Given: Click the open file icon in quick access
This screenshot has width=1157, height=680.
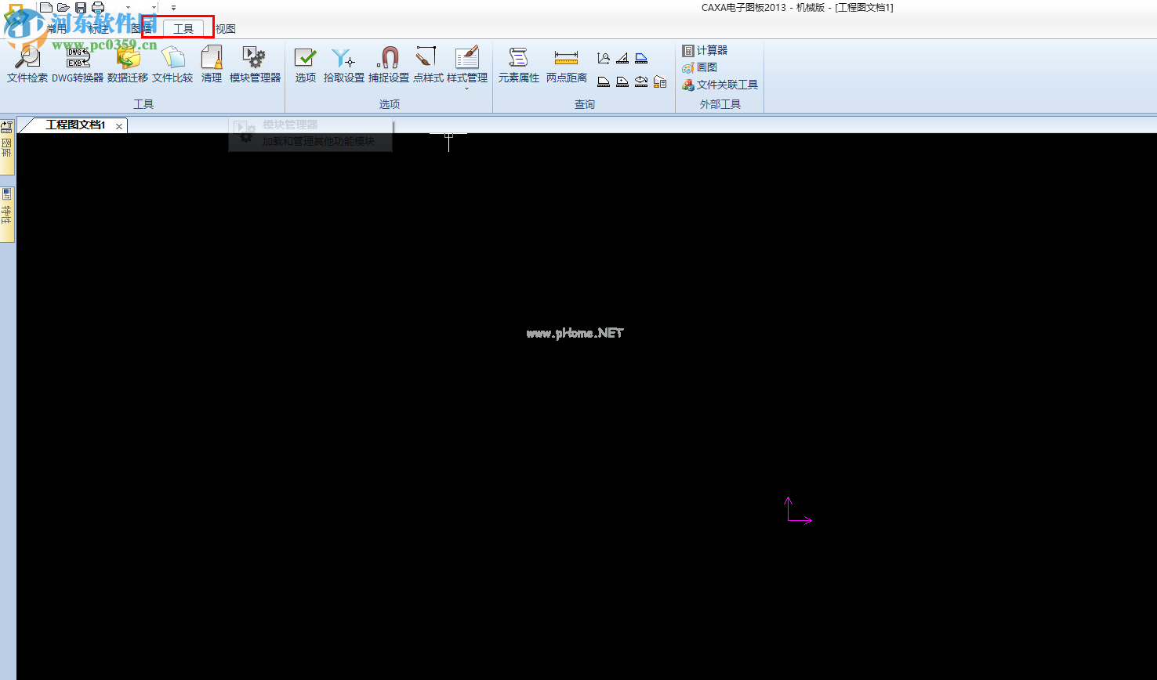Looking at the screenshot, I should (63, 7).
